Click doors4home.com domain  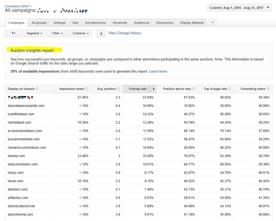click(x=20, y=215)
